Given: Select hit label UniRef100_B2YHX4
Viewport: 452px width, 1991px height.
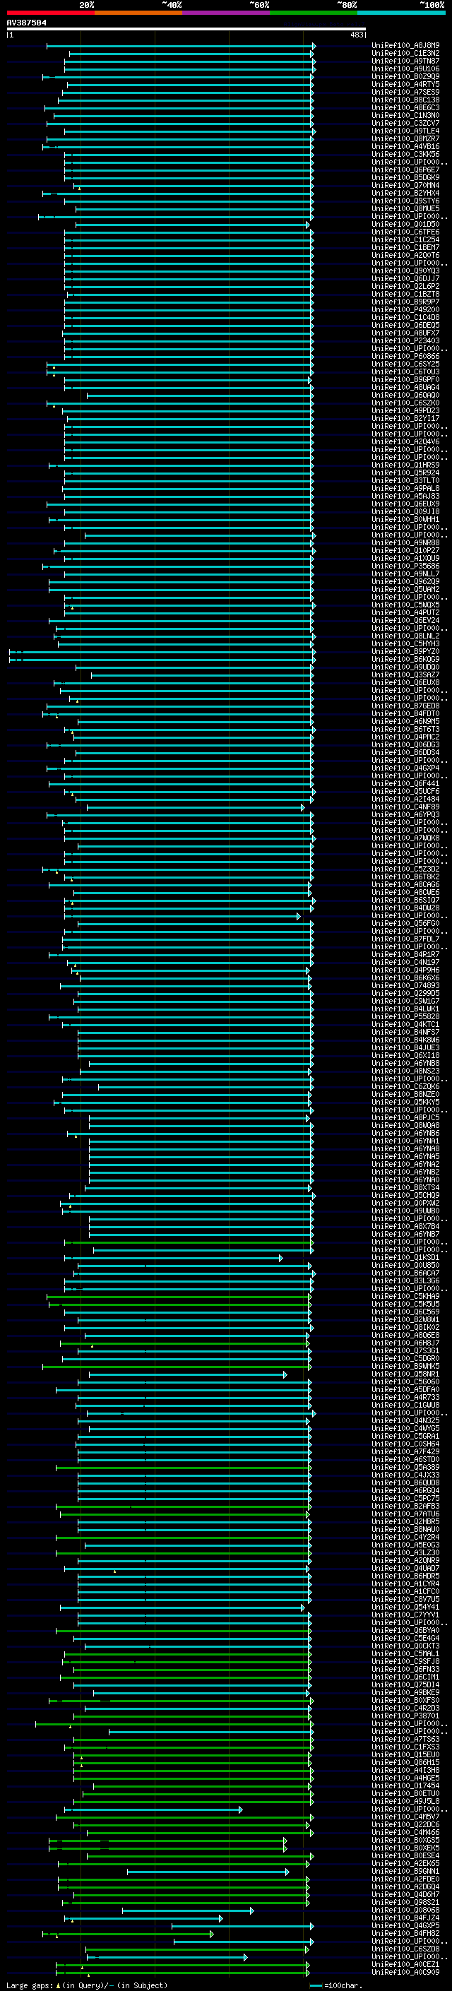Looking at the screenshot, I should click(x=405, y=194).
